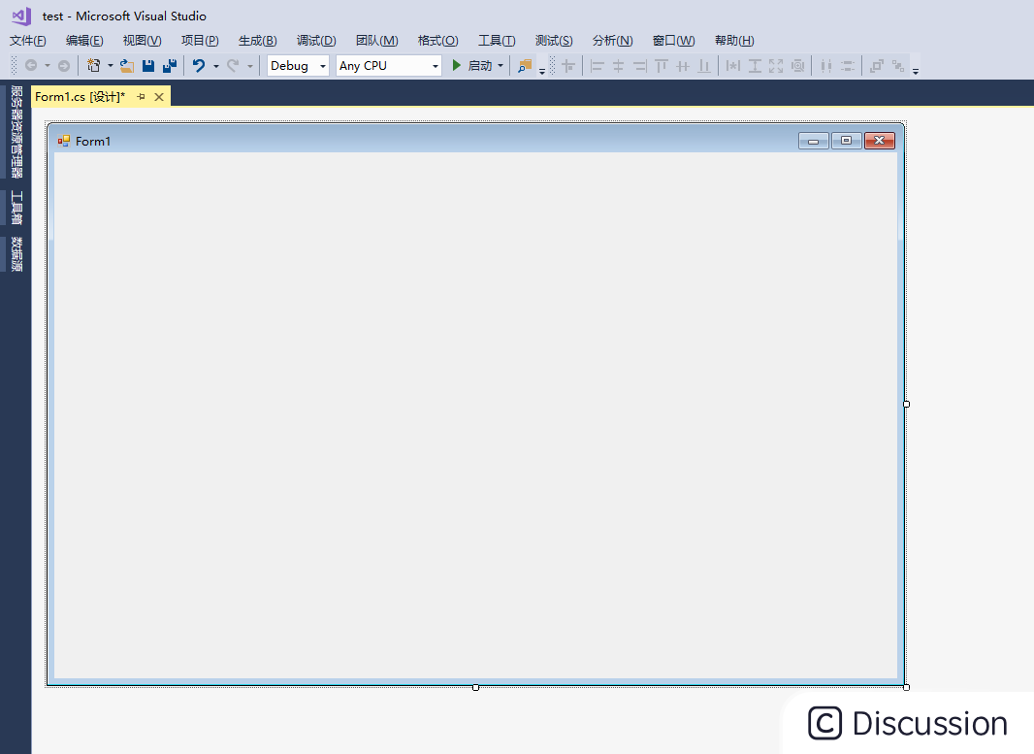Open the layout toolbar overflow options
Image resolution: width=1034 pixels, height=754 pixels.
(916, 71)
